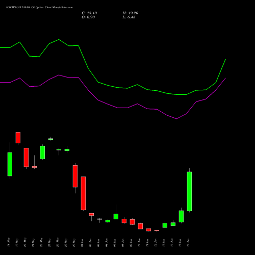The width and height of the screenshot is (255, 255).
Task: Click the red 19 May candlestick
Action: tap(18, 138)
